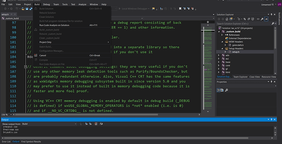Expand the References node
282x144 pixels.
(222, 35)
